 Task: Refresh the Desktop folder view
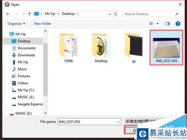tap(116, 14)
